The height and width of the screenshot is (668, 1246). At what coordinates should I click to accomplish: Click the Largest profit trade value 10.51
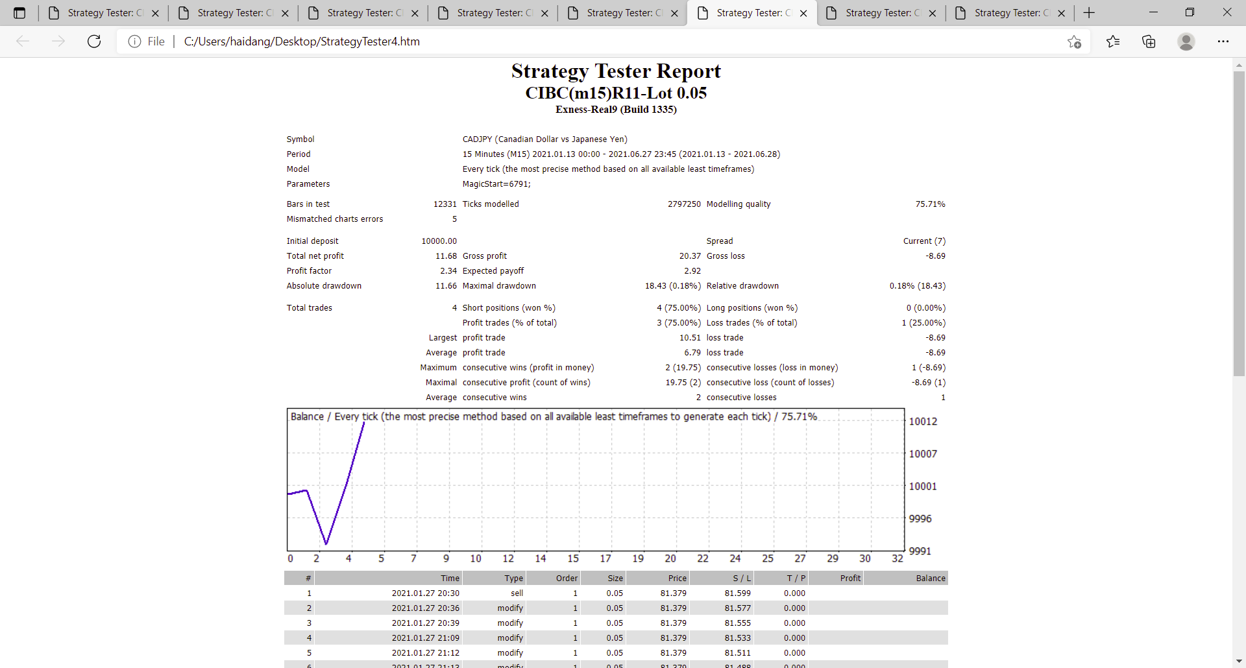pos(690,338)
